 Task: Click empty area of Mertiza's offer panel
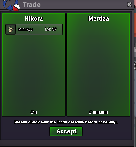(98, 65)
